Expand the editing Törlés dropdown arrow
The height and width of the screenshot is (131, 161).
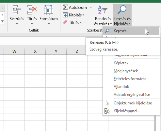point(81,22)
